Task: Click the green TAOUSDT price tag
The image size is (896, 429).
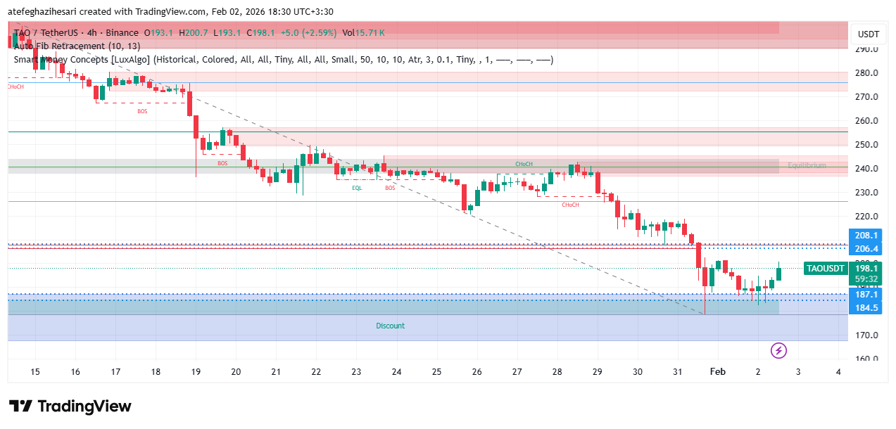Action: click(825, 269)
